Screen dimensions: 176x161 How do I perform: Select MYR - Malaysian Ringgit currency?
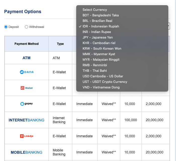[x=101, y=60]
